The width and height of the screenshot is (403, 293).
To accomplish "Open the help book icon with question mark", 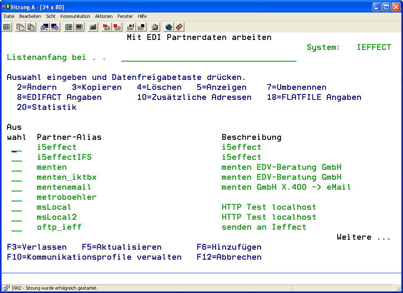I will coord(179,27).
